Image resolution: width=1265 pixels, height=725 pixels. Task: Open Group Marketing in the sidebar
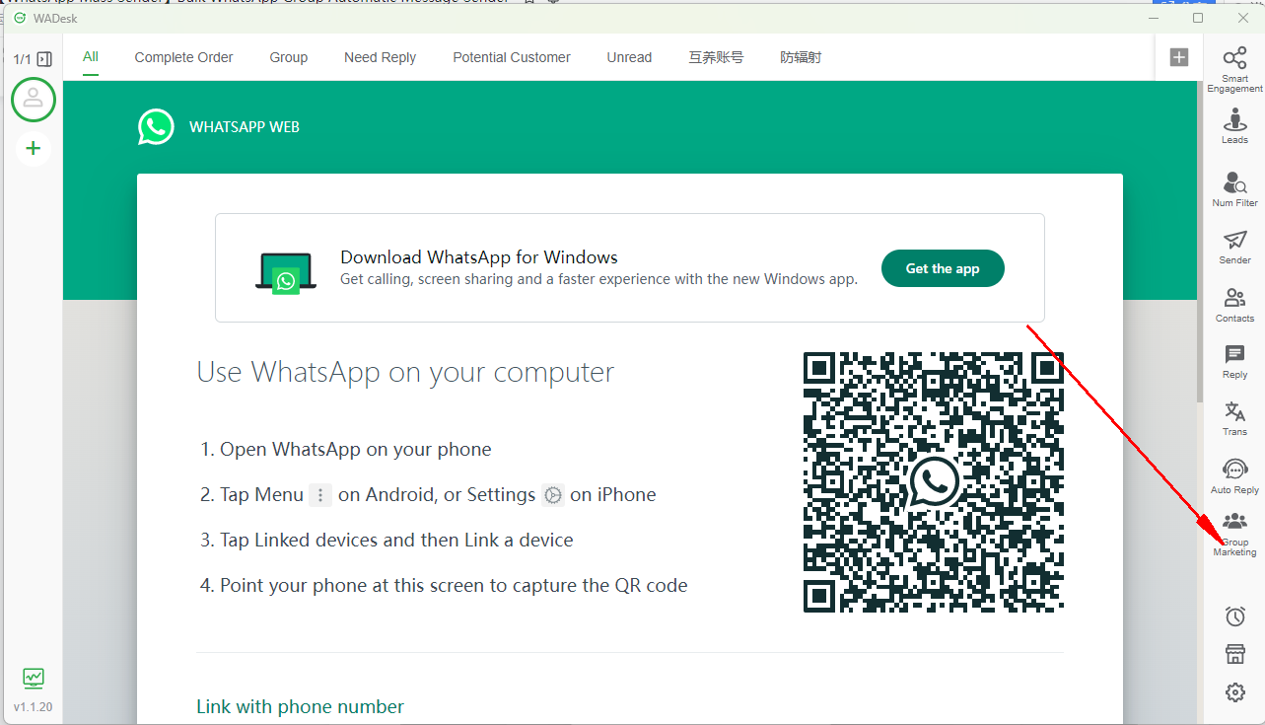click(1234, 534)
